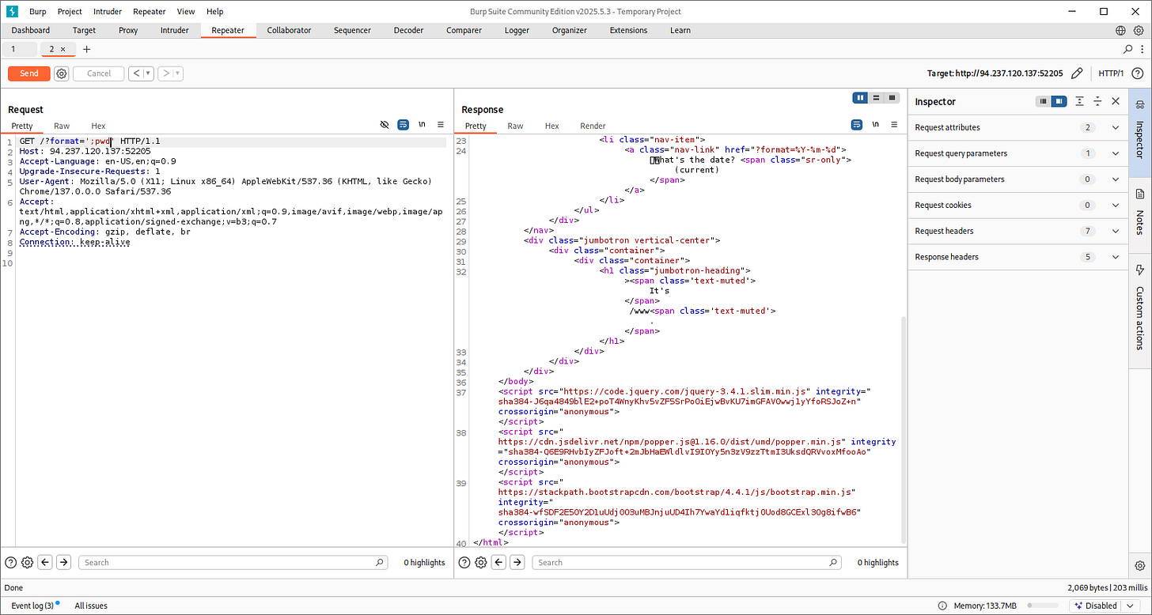Select side-by-side layout view toggle
The height and width of the screenshot is (615, 1152).
pos(860,98)
